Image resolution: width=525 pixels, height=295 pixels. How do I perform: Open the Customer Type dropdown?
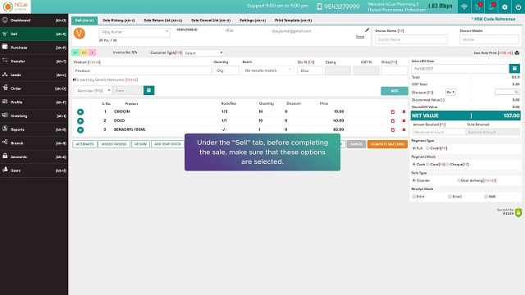coord(203,52)
